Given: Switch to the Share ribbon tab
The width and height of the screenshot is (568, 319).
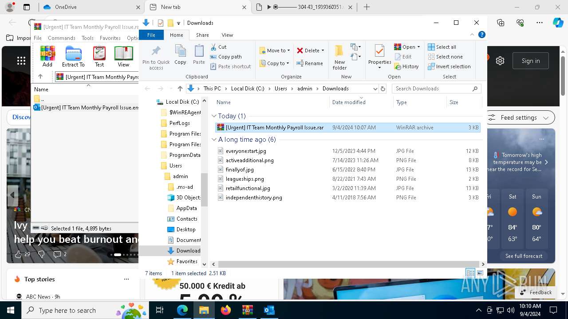Looking at the screenshot, I should pos(202,35).
